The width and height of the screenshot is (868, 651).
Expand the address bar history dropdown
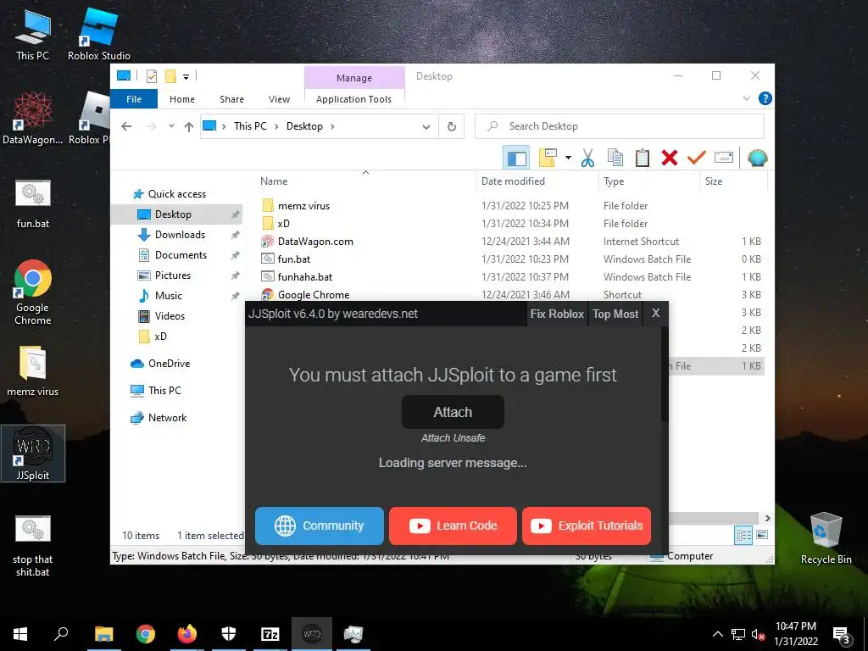point(426,127)
